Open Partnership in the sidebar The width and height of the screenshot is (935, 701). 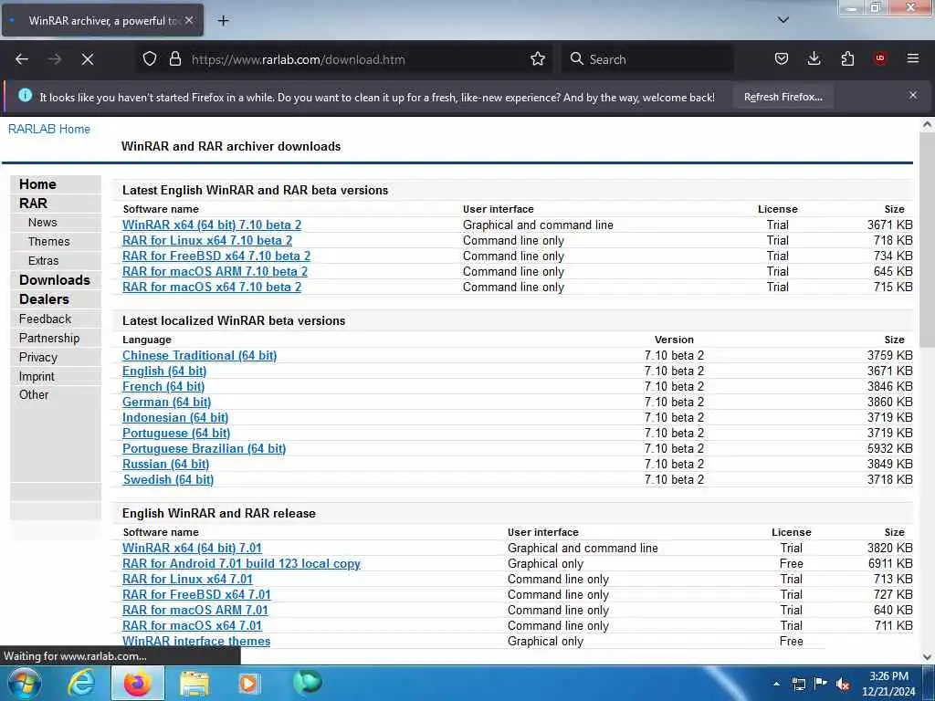pyautogui.click(x=49, y=338)
